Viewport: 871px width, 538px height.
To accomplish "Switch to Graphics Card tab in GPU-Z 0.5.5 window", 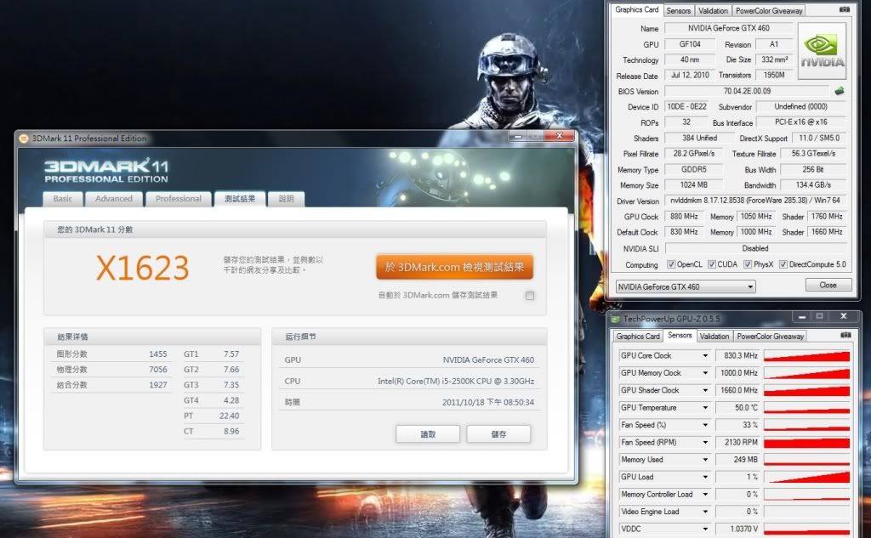I will click(x=638, y=336).
